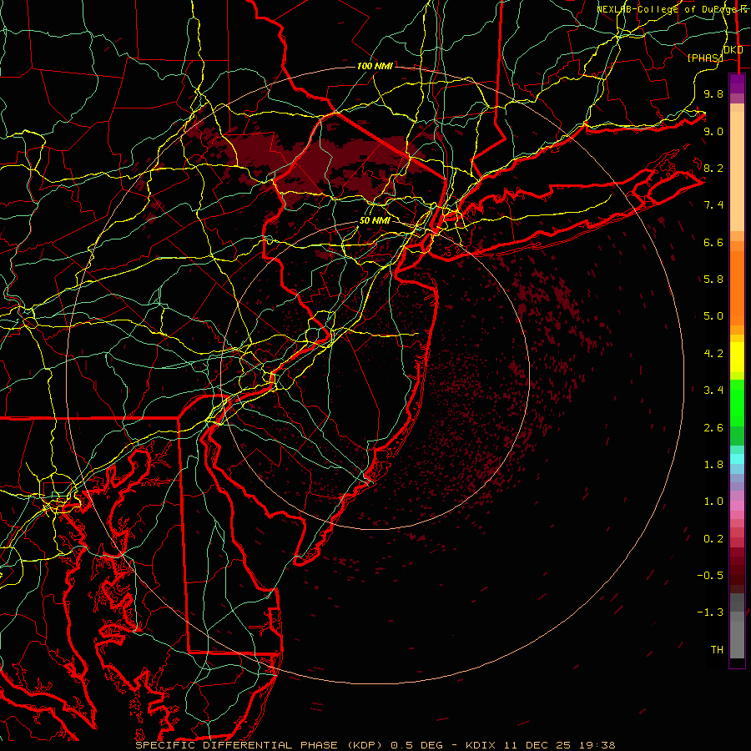This screenshot has width=751, height=751.
Task: Click the 100 NMI range ring label
Action: tap(375, 66)
